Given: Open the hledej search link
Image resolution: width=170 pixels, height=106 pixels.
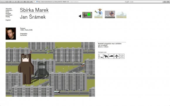Looking at the screenshot, I should tap(8, 17).
